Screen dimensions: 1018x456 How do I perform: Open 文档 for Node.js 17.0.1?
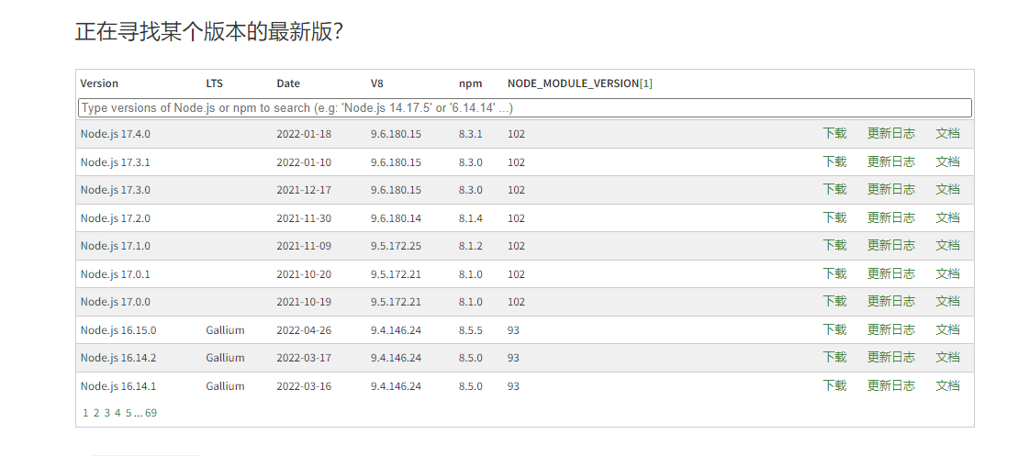(947, 273)
